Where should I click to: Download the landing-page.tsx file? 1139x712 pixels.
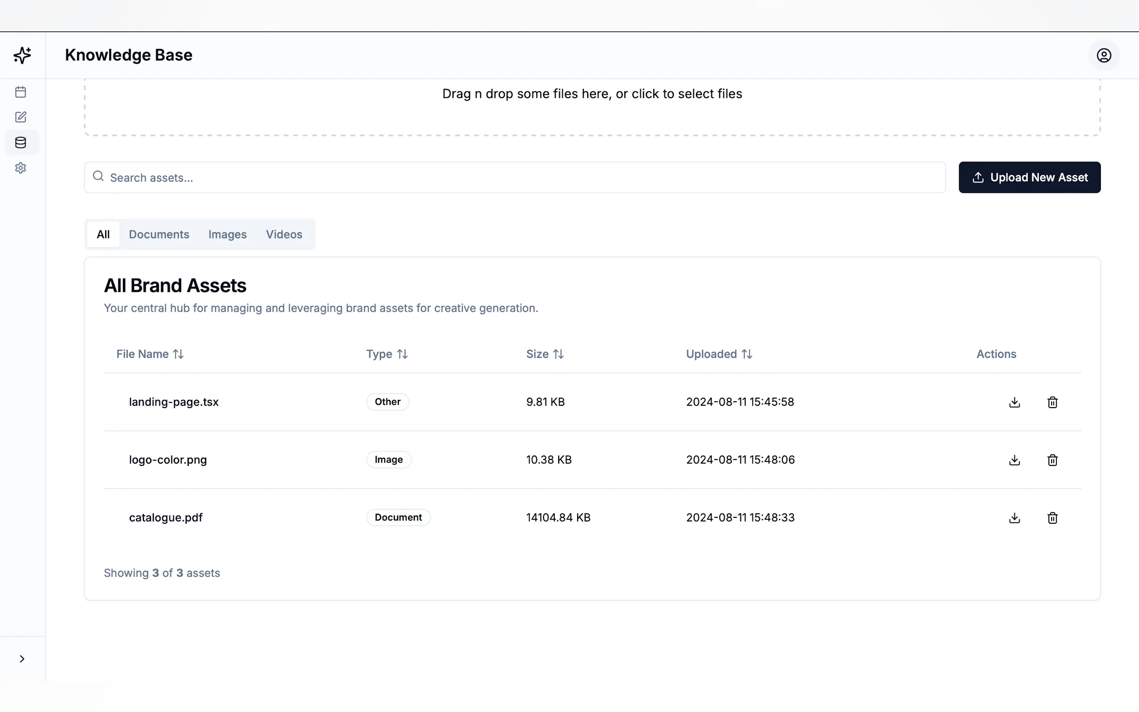1014,402
